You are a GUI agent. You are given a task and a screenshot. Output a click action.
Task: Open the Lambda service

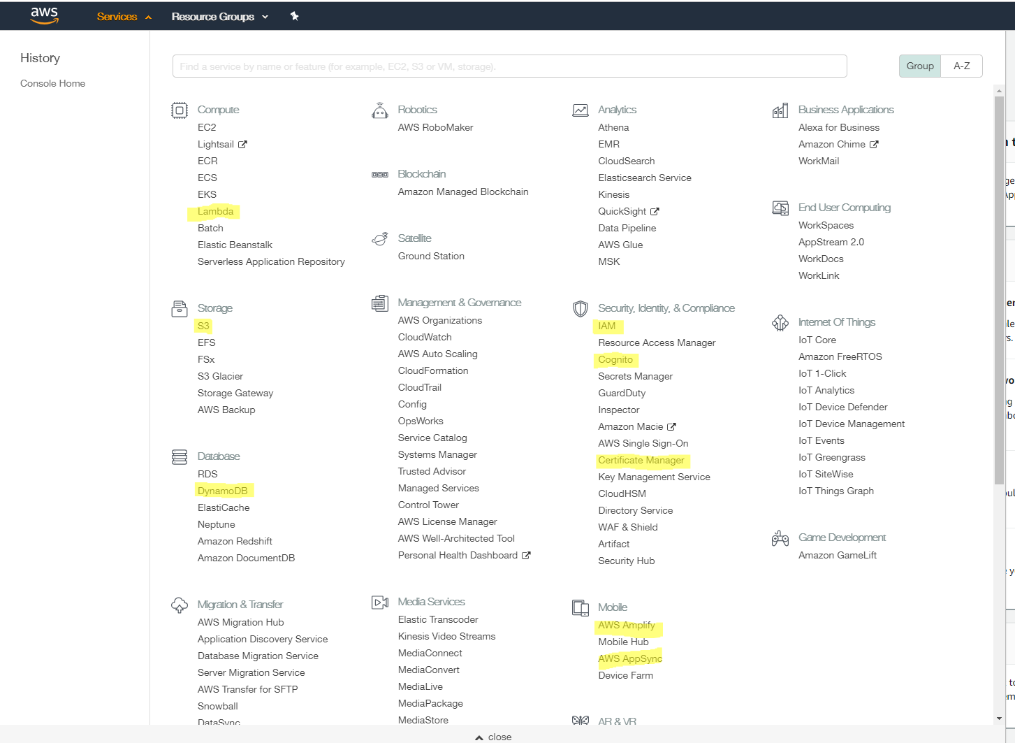[x=215, y=212]
